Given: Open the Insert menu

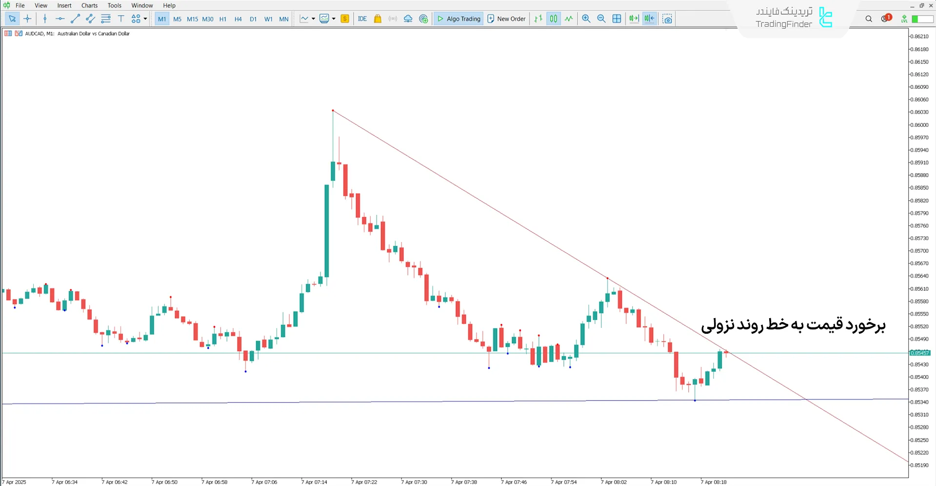Looking at the screenshot, I should tap(64, 5).
